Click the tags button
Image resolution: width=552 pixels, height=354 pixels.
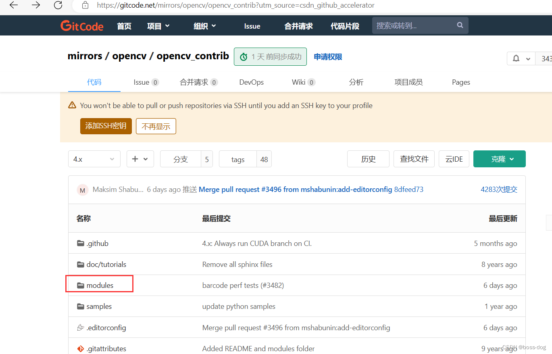tap(238, 159)
